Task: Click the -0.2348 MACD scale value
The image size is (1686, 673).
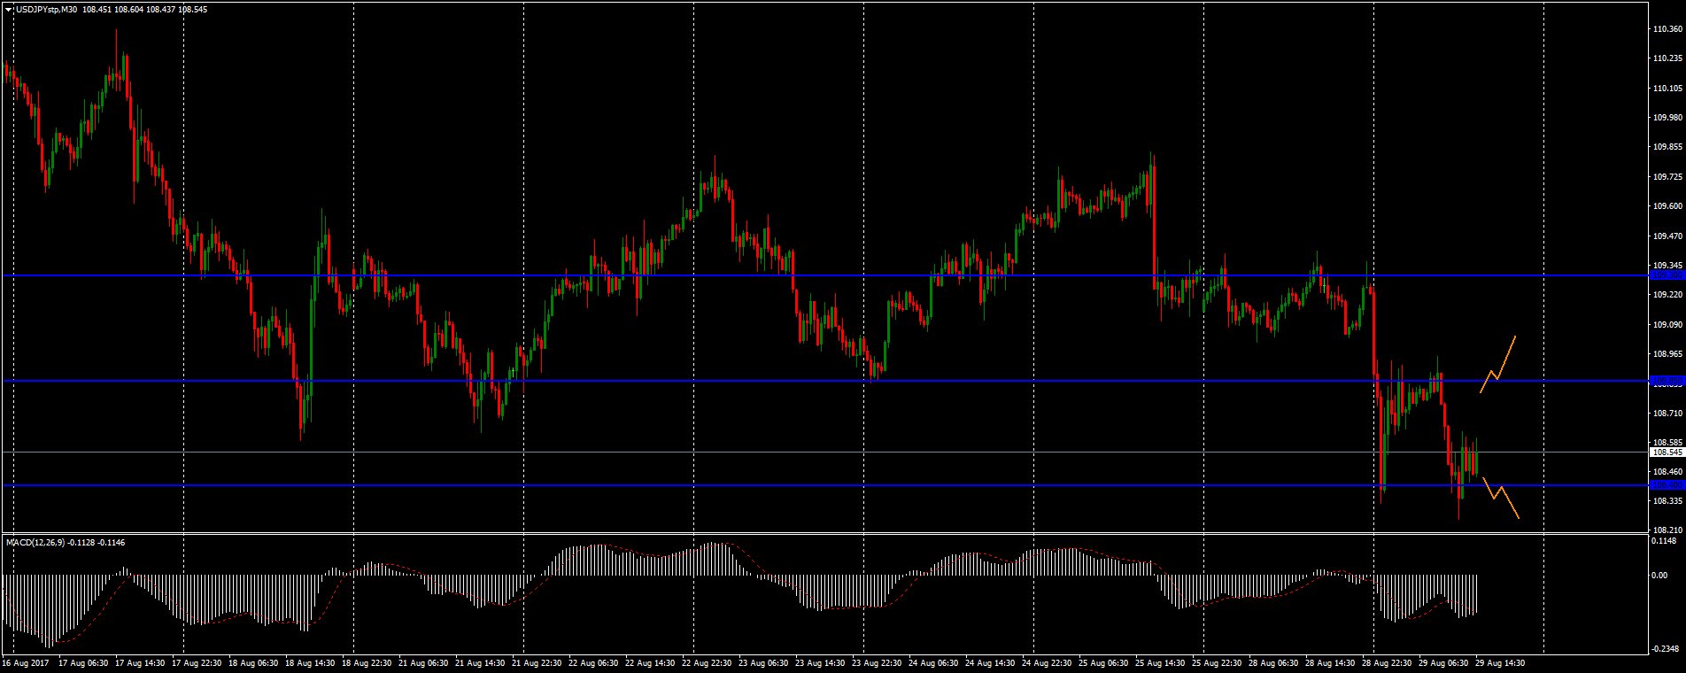Action: click(x=1665, y=648)
